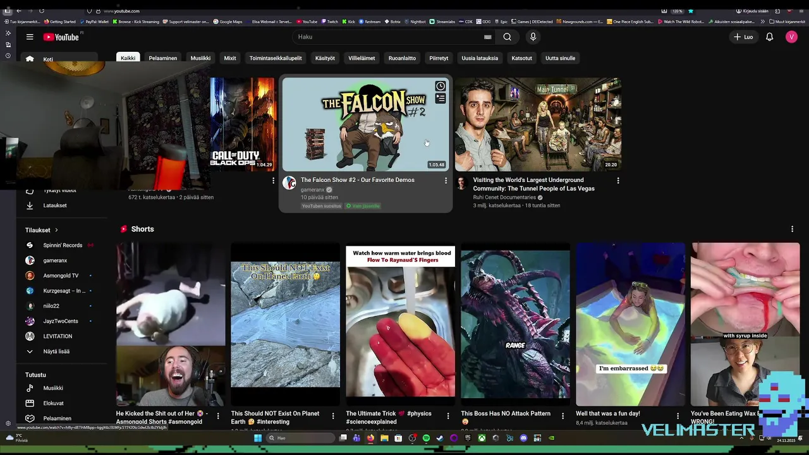Image resolution: width=809 pixels, height=455 pixels.
Task: Open options for This Should NOT Exist short
Action: point(333,416)
